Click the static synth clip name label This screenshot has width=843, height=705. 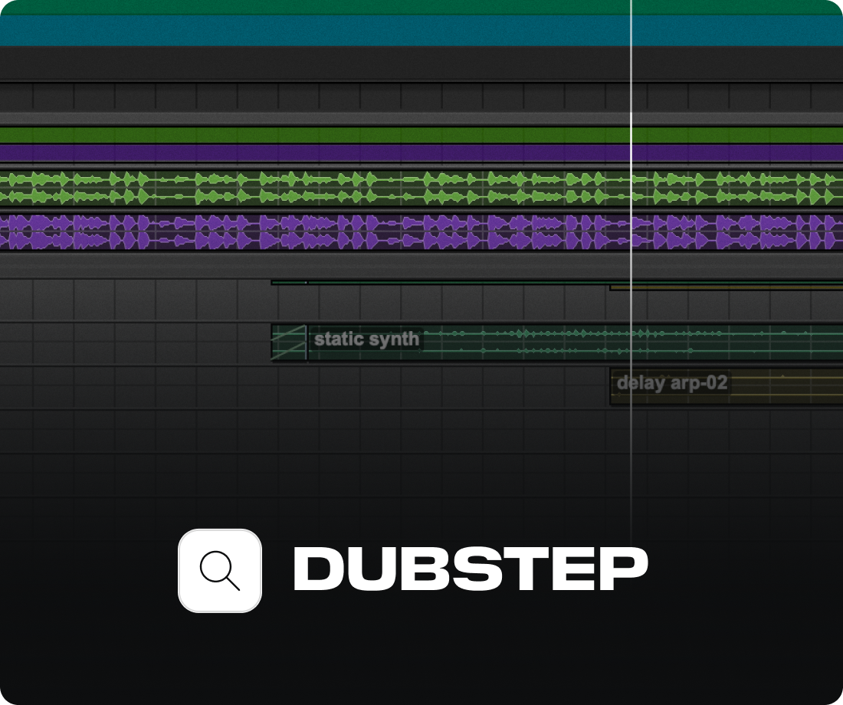coord(366,338)
